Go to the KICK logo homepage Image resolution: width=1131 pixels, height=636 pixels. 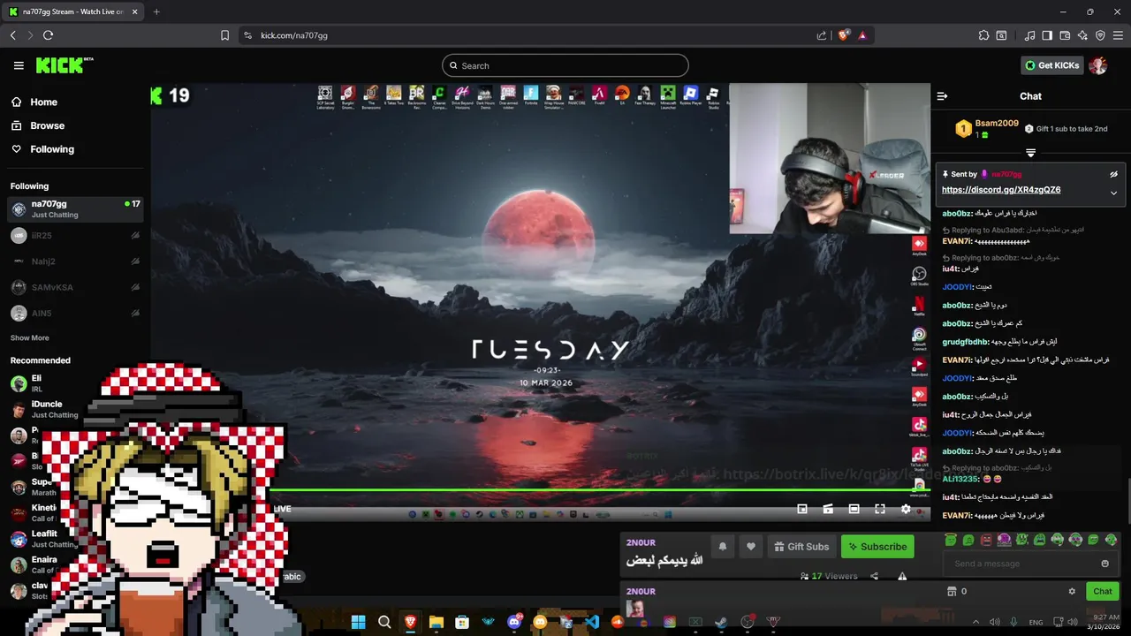(x=65, y=65)
